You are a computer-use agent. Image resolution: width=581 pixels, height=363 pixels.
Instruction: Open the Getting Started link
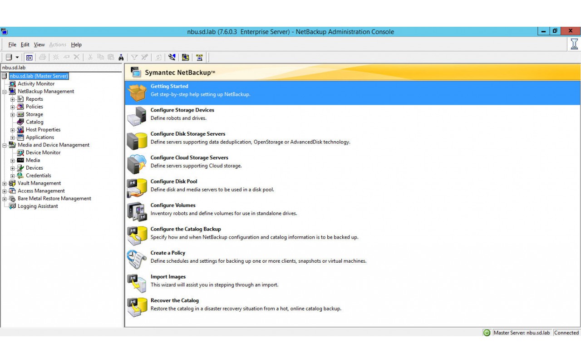169,86
